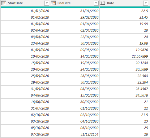Image resolution: width=150 pixels, height=138 pixels.
Task: Select EndDate cell 01/10/2020
Action: click(75, 108)
